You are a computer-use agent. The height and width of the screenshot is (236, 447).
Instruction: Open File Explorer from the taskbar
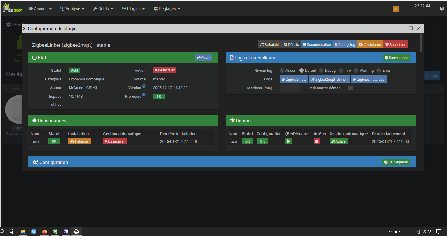point(23,231)
